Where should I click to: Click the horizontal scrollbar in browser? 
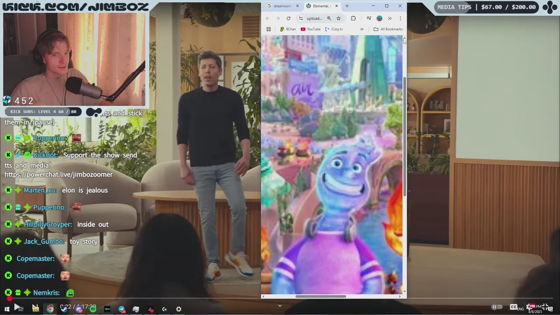tap(321, 297)
